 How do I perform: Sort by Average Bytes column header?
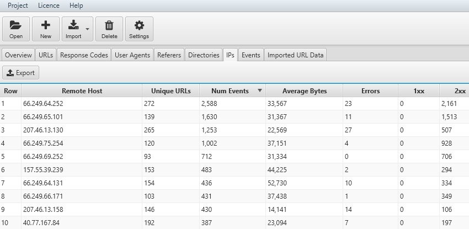point(305,91)
